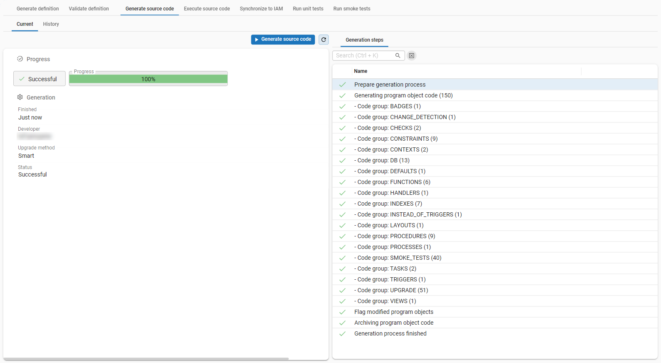This screenshot has width=661, height=363.
Task: Go to the Synchronize to IAM tab
Action: click(261, 9)
